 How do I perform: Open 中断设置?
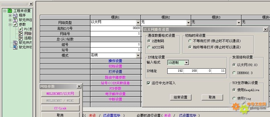point(116,99)
